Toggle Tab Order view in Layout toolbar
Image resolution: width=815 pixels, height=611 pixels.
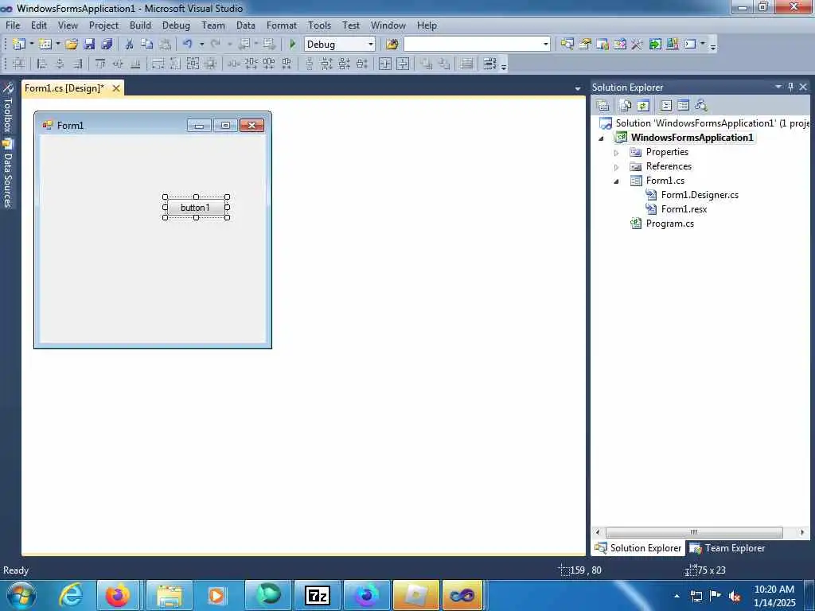489,64
